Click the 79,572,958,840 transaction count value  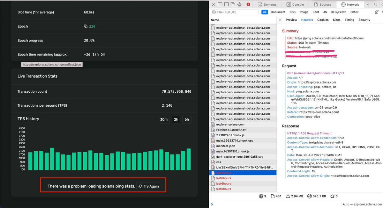point(176,91)
